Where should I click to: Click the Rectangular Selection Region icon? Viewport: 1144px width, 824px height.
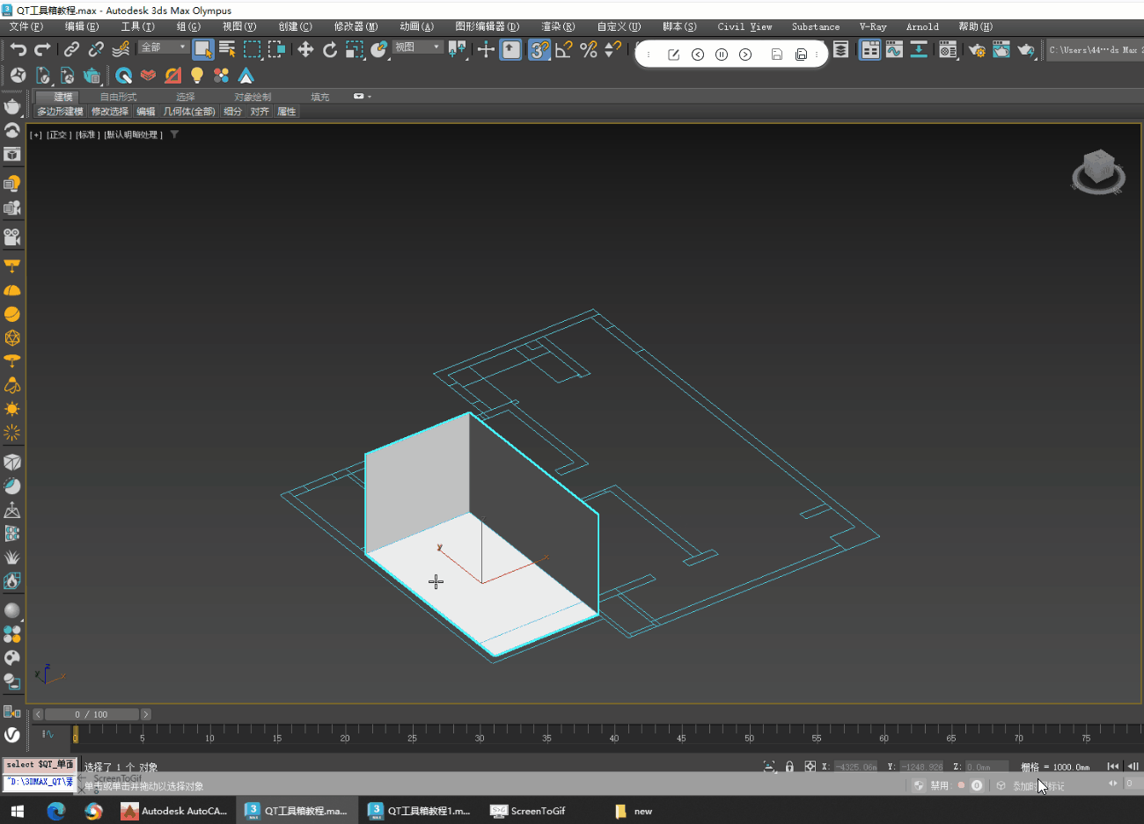point(252,50)
